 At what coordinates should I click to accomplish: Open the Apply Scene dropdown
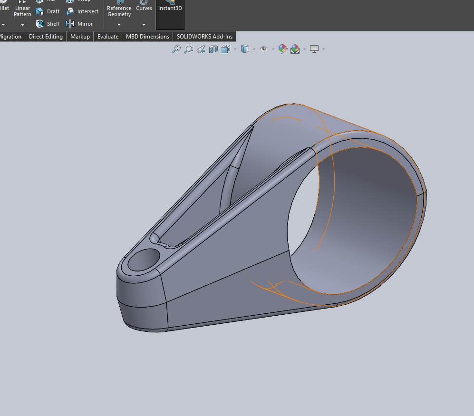point(304,48)
